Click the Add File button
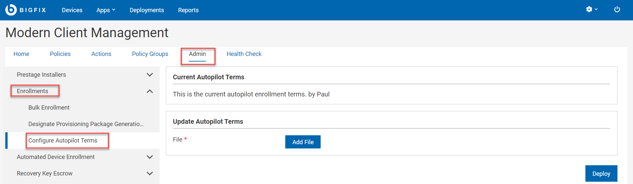Image resolution: width=633 pixels, height=184 pixels. (x=303, y=142)
